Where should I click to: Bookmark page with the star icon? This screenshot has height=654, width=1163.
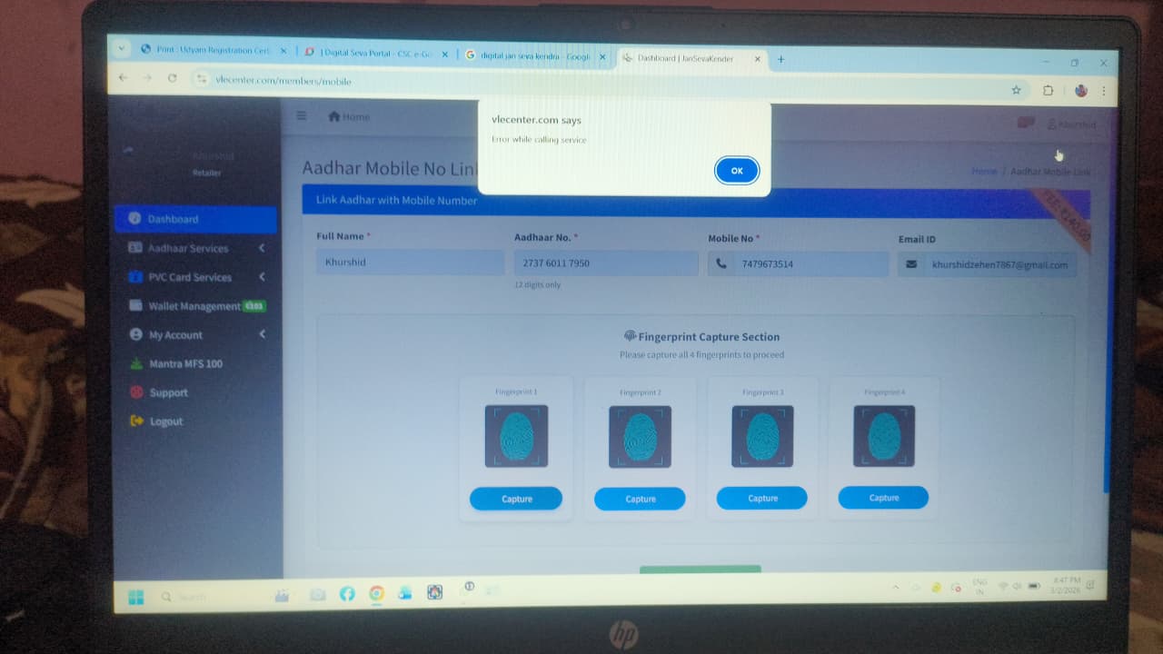(x=1016, y=90)
